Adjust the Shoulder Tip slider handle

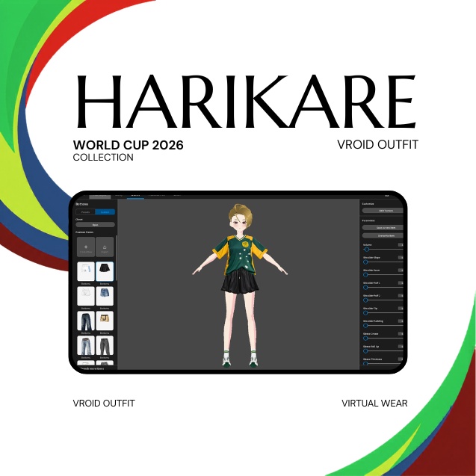365,313
